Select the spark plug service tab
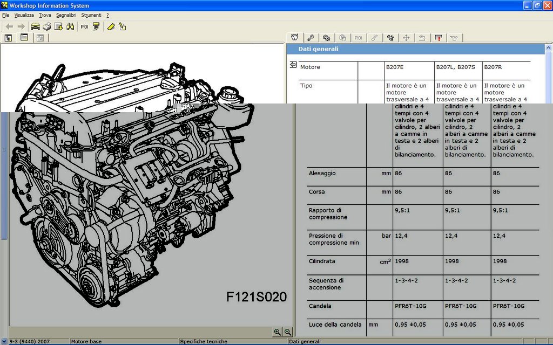 [390, 38]
